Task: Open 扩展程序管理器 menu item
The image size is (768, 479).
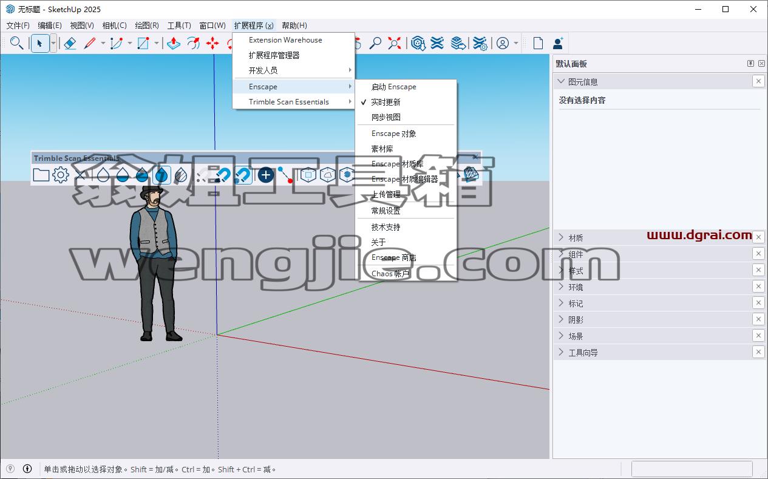Action: (x=293, y=55)
